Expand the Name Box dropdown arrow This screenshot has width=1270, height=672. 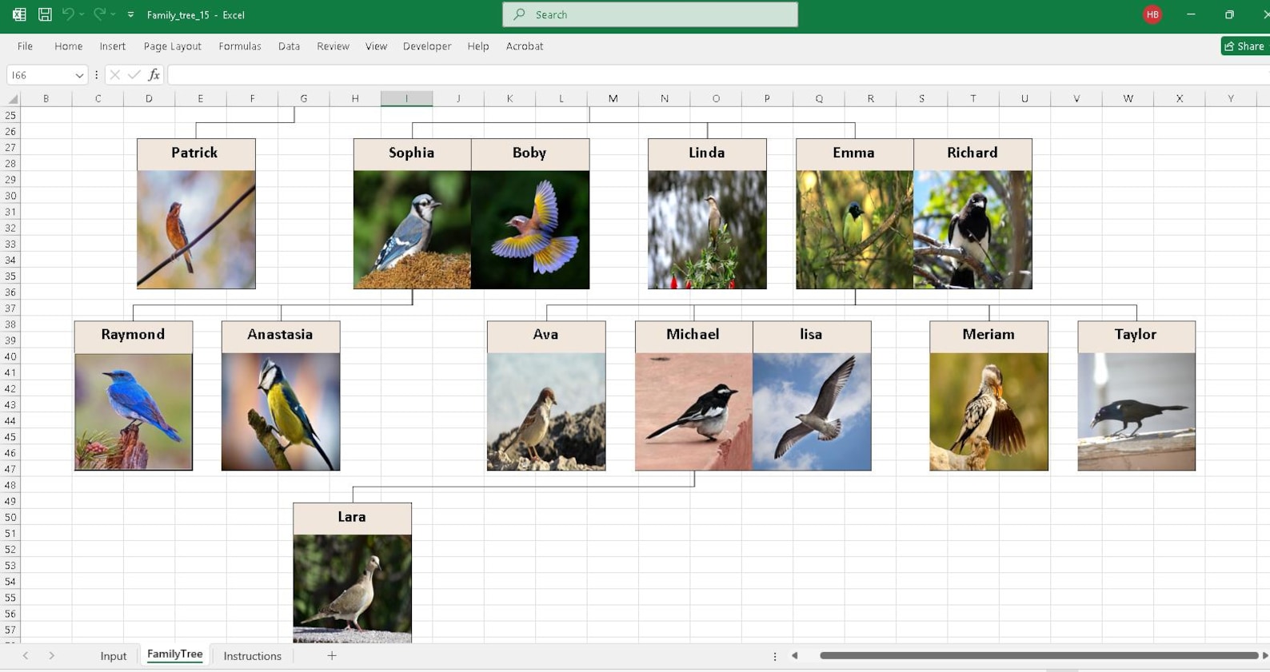79,75
